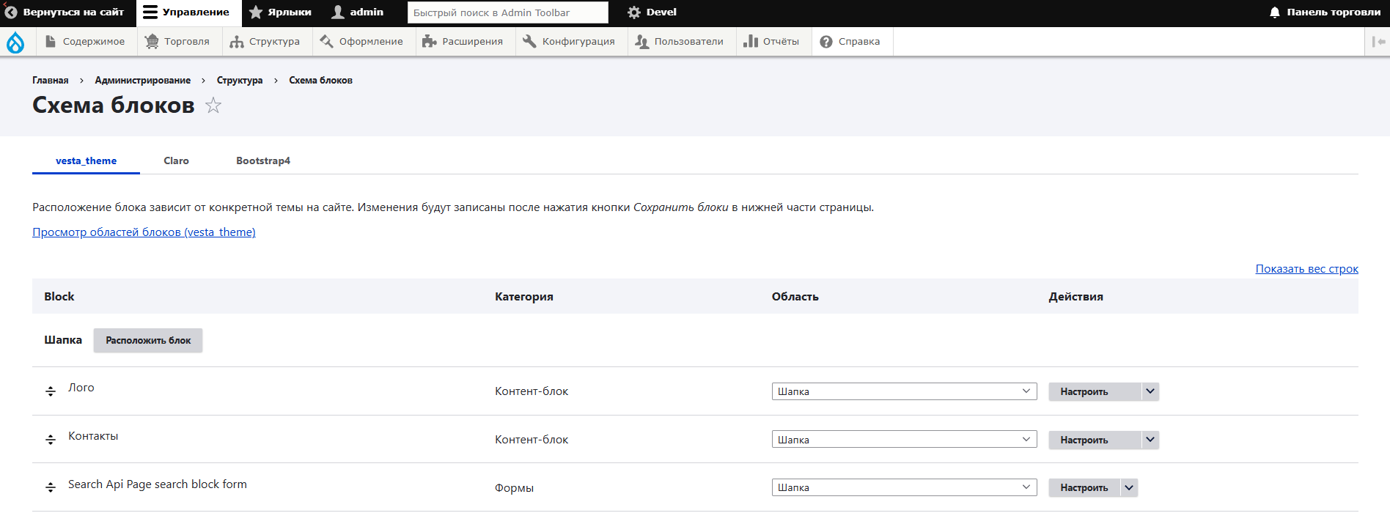Click the Drupal drop logo icon

[15, 43]
